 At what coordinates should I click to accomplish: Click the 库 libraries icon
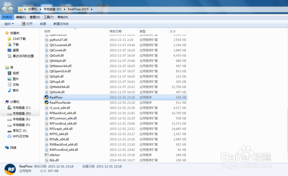pyautogui.click(x=7, y=67)
